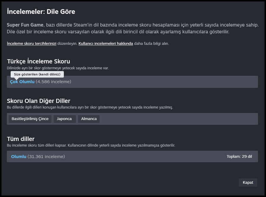Viewport: 266px width, 197px height.
Task: Click the Kullanıcı incelemeleri hakkında link
Action: click(x=106, y=43)
